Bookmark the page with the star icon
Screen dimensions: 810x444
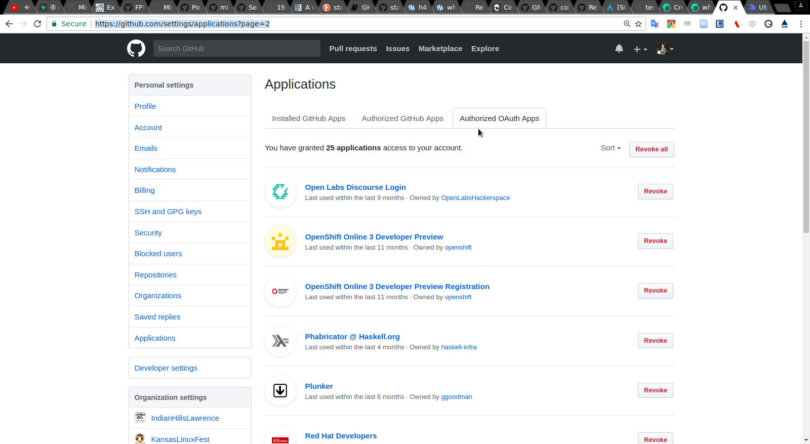638,24
